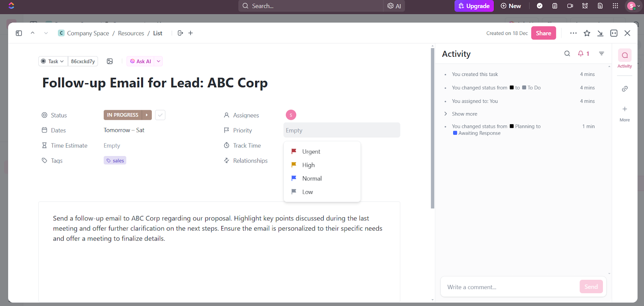This screenshot has width=644, height=306.
Task: Click the task description text
Action: point(218,228)
